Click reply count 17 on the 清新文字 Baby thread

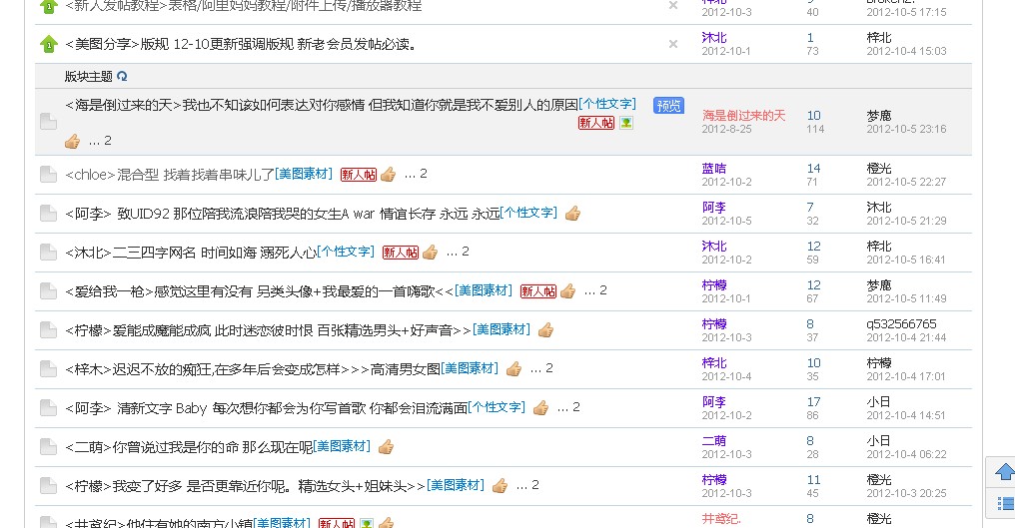[x=813, y=402]
